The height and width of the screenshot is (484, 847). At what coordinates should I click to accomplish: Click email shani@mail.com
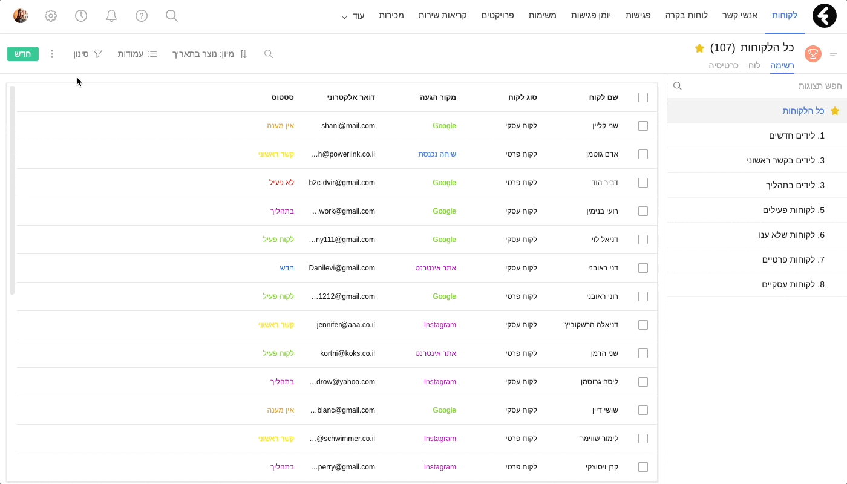[348, 126]
